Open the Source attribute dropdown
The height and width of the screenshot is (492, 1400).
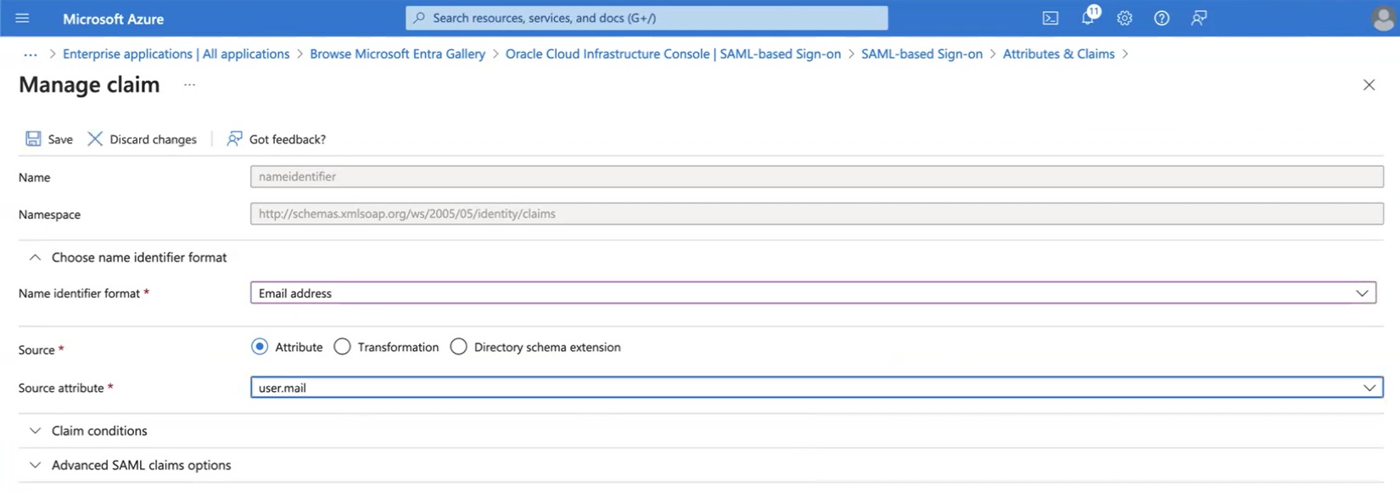[x=816, y=387]
